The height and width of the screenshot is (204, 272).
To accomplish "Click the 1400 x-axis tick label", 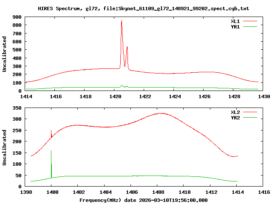I will click(52, 192).
